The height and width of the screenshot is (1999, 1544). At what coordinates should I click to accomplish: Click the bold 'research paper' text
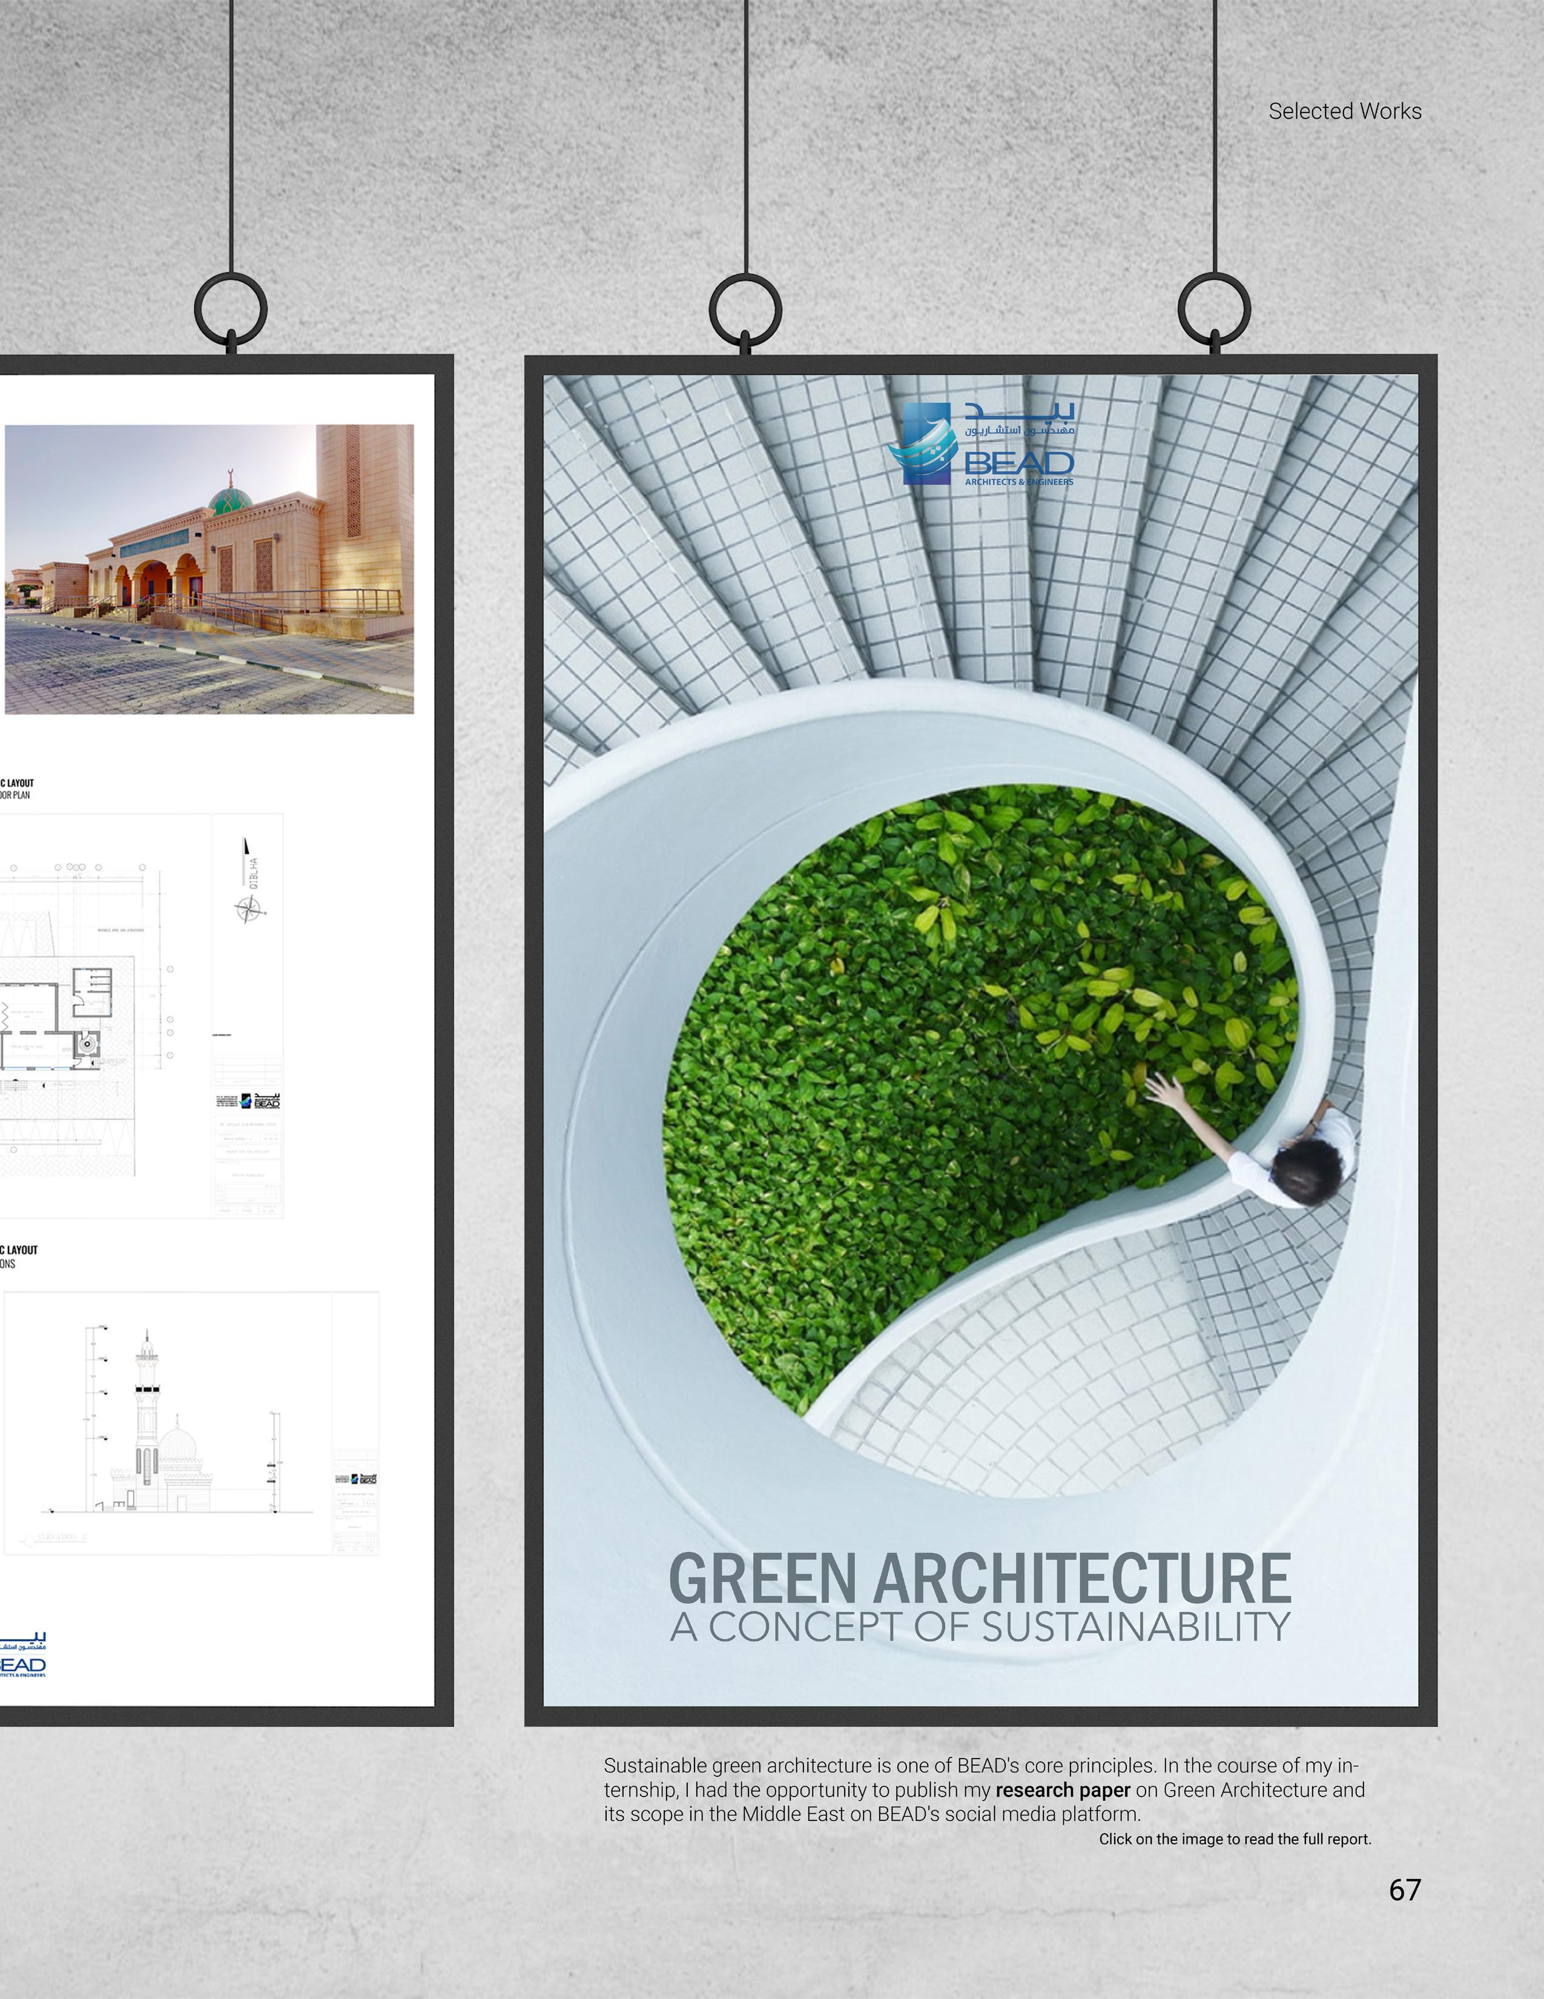1063,1789
